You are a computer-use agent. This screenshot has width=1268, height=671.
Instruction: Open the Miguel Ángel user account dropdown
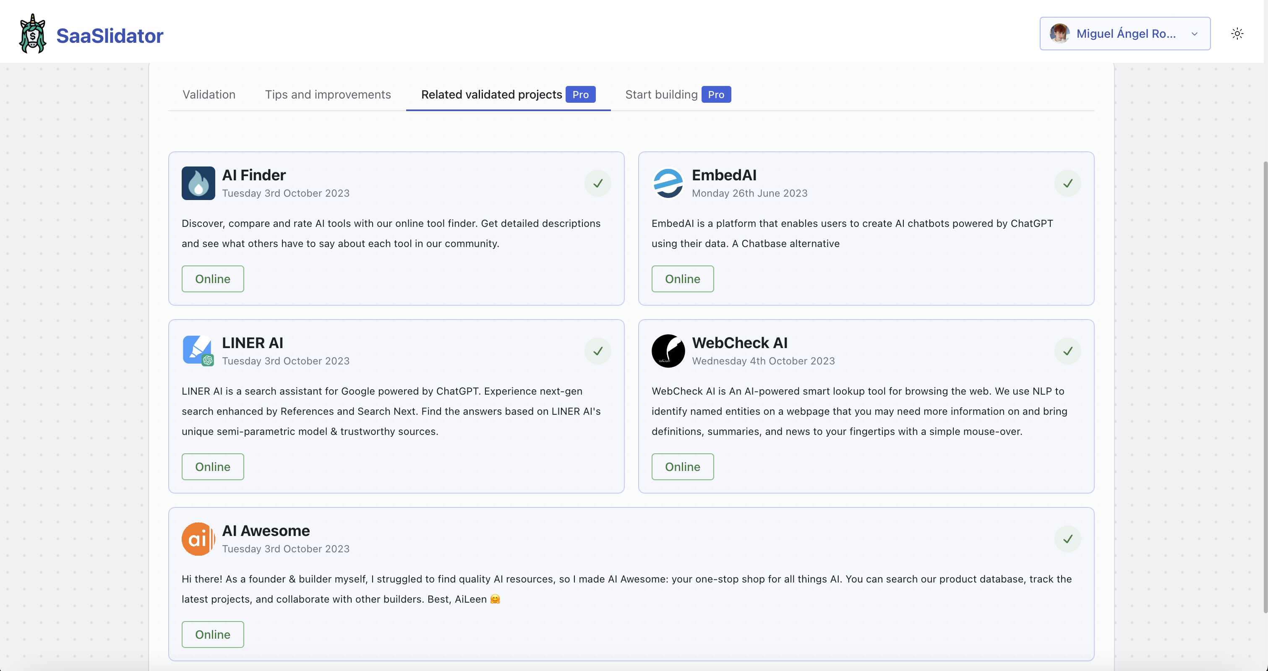[1125, 34]
